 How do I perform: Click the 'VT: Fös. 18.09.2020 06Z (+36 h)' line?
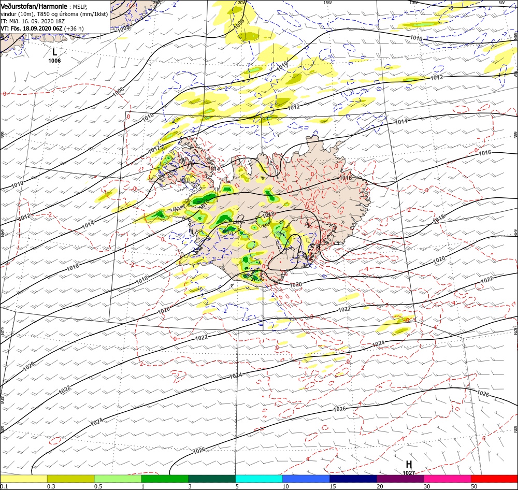tap(42, 28)
